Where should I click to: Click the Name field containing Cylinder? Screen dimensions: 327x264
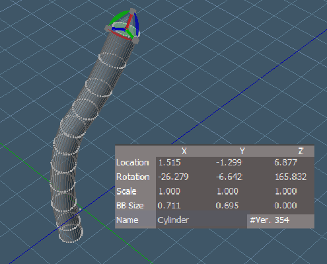point(201,220)
